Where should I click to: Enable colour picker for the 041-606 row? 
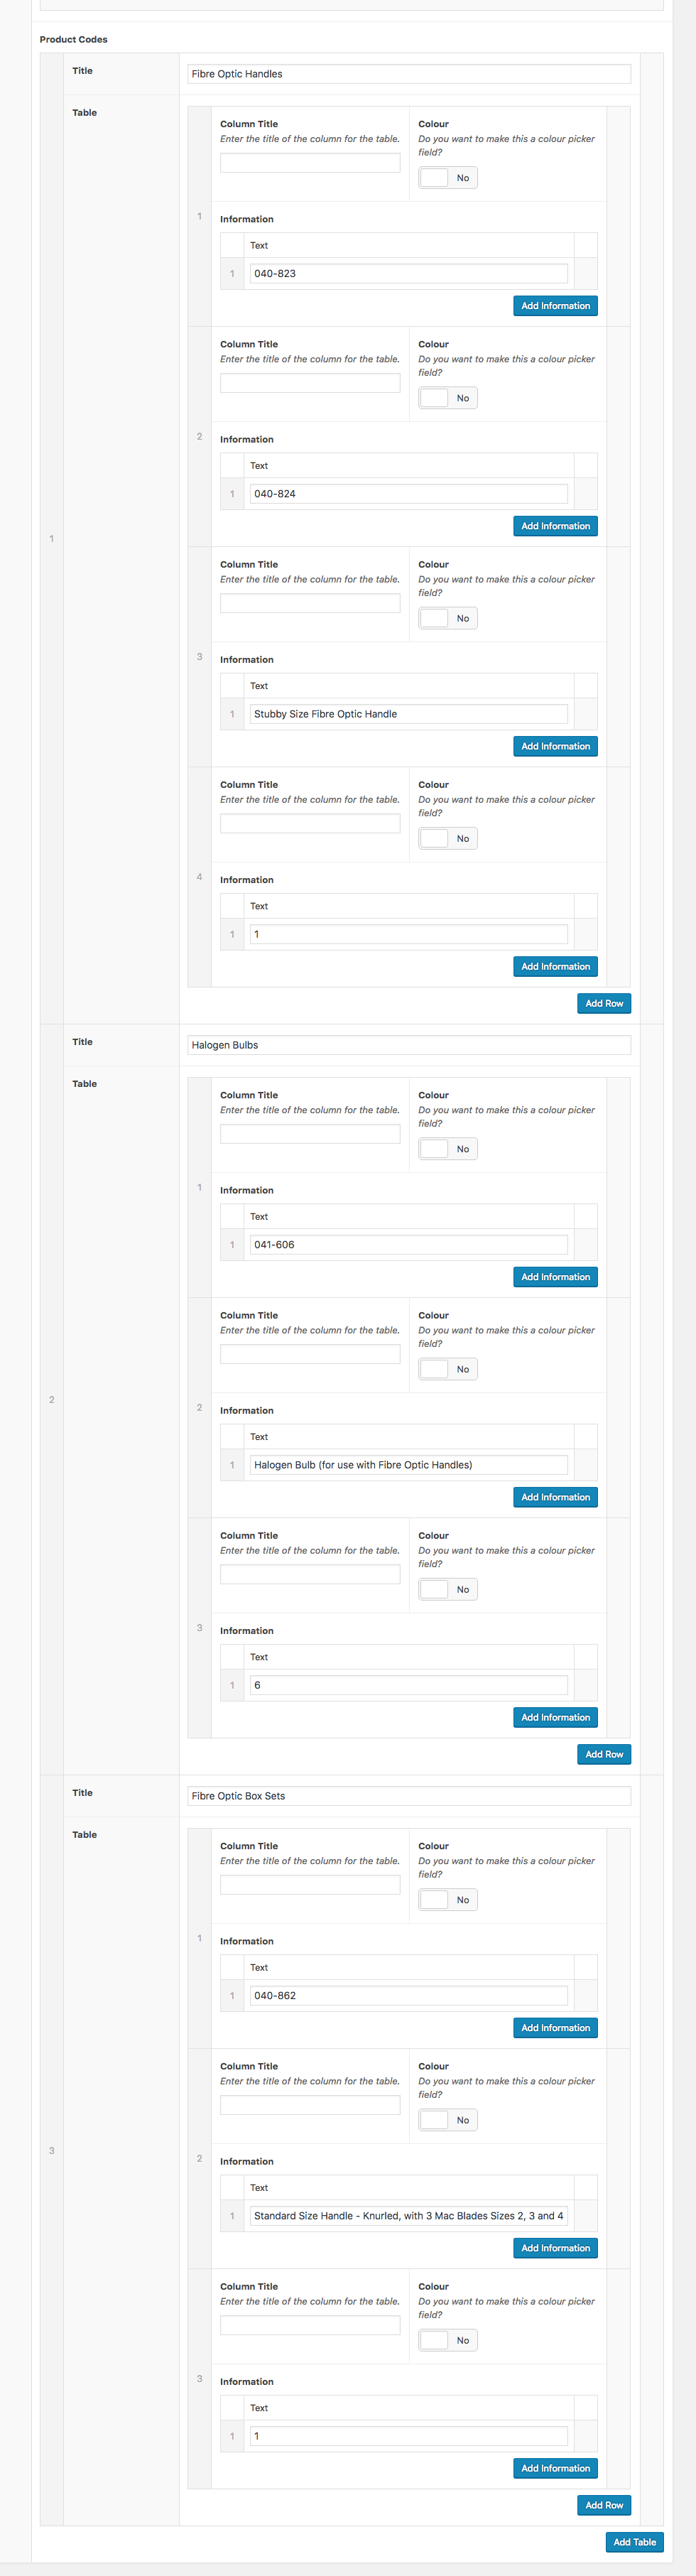coord(447,1149)
